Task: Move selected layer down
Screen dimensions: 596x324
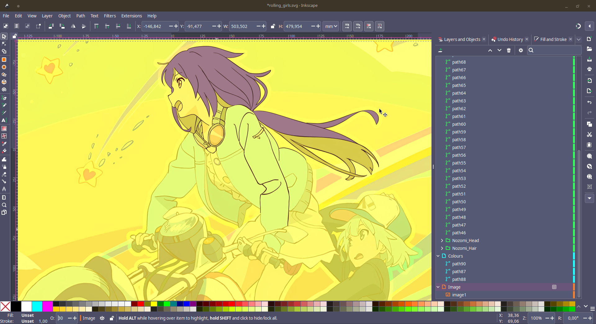Action: pyautogui.click(x=499, y=50)
